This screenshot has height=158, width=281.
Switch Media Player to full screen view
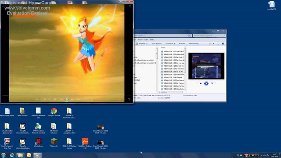129,100
